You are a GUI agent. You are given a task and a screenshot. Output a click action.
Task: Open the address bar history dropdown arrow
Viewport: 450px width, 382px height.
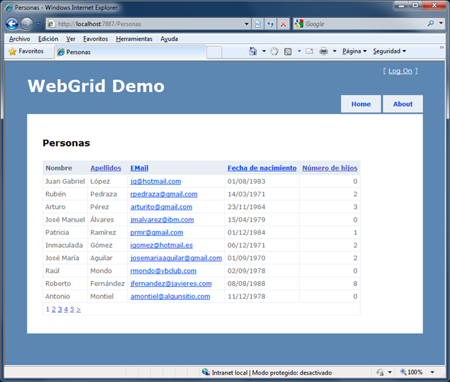coord(247,24)
